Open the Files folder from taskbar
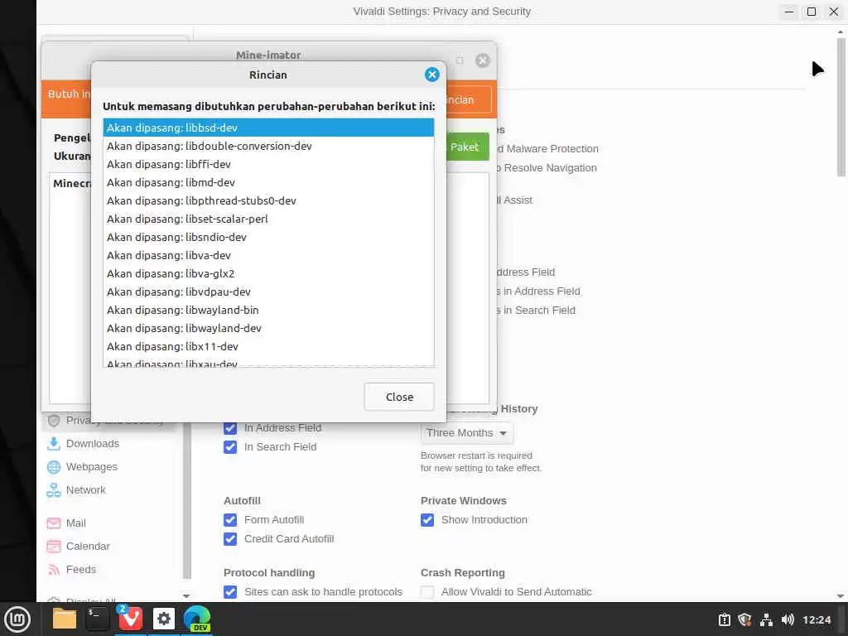 click(x=65, y=619)
